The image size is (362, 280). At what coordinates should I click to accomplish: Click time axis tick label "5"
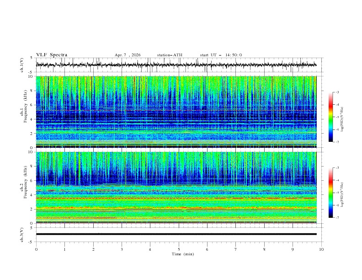coord(179,249)
